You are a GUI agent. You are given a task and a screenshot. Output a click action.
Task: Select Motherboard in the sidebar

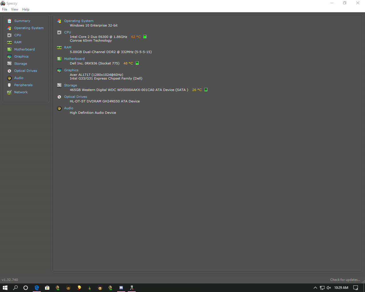point(24,49)
